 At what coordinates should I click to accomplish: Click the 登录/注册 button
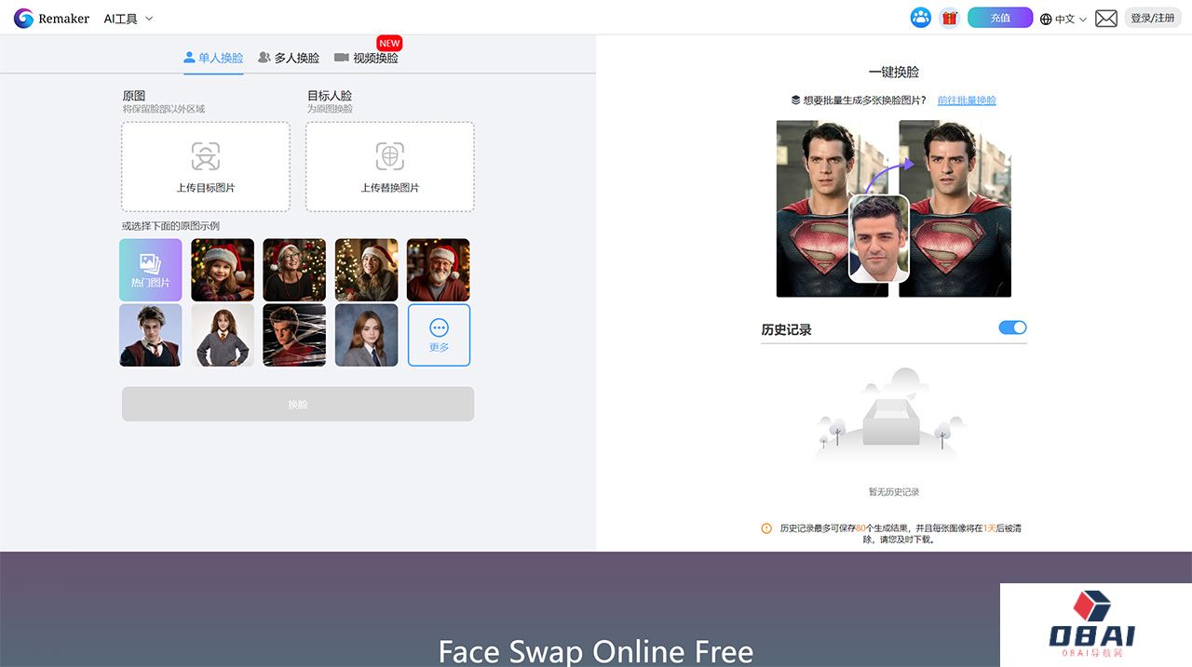click(1153, 18)
